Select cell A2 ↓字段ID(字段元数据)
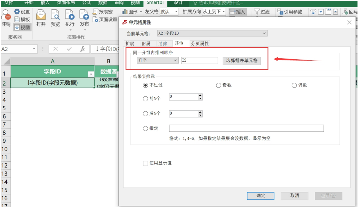358x207 pixels. tap(53, 83)
